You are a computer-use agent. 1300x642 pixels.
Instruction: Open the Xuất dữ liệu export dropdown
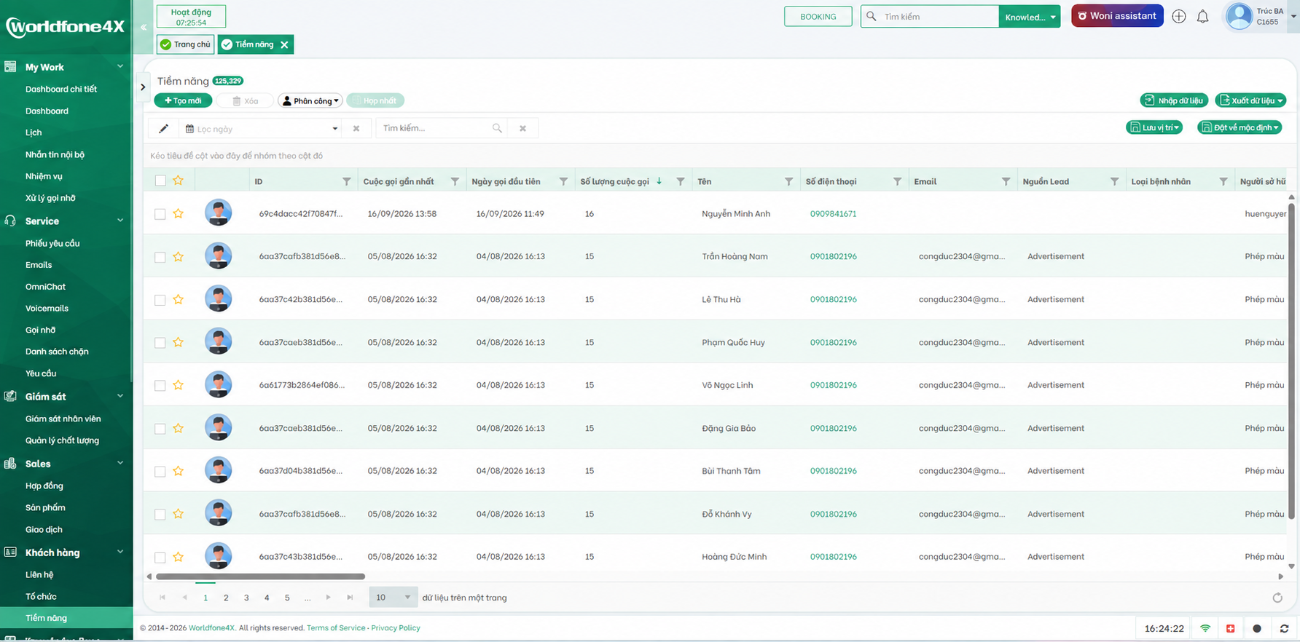point(1250,100)
